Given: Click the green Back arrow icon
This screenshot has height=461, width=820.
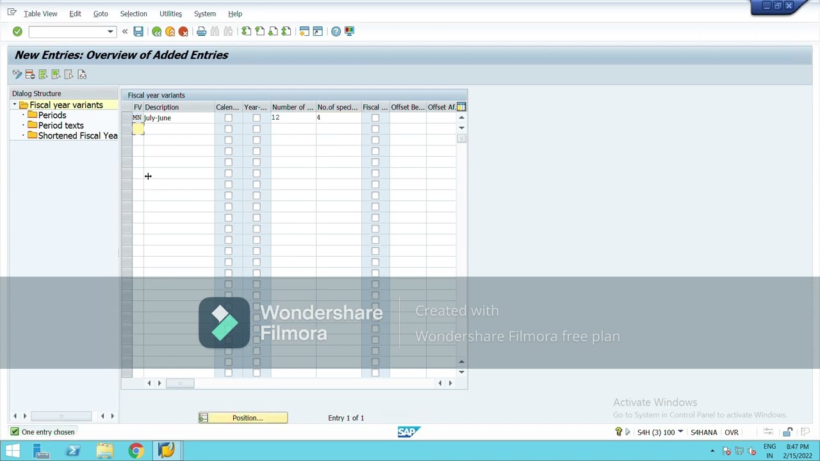Looking at the screenshot, I should point(157,31).
